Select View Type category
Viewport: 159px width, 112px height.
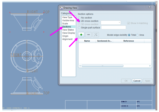click(x=67, y=17)
